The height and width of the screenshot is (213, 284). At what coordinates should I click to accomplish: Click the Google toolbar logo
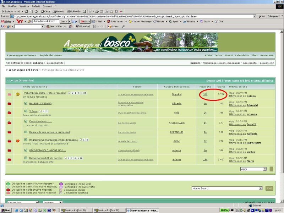pyautogui.click(x=7, y=26)
